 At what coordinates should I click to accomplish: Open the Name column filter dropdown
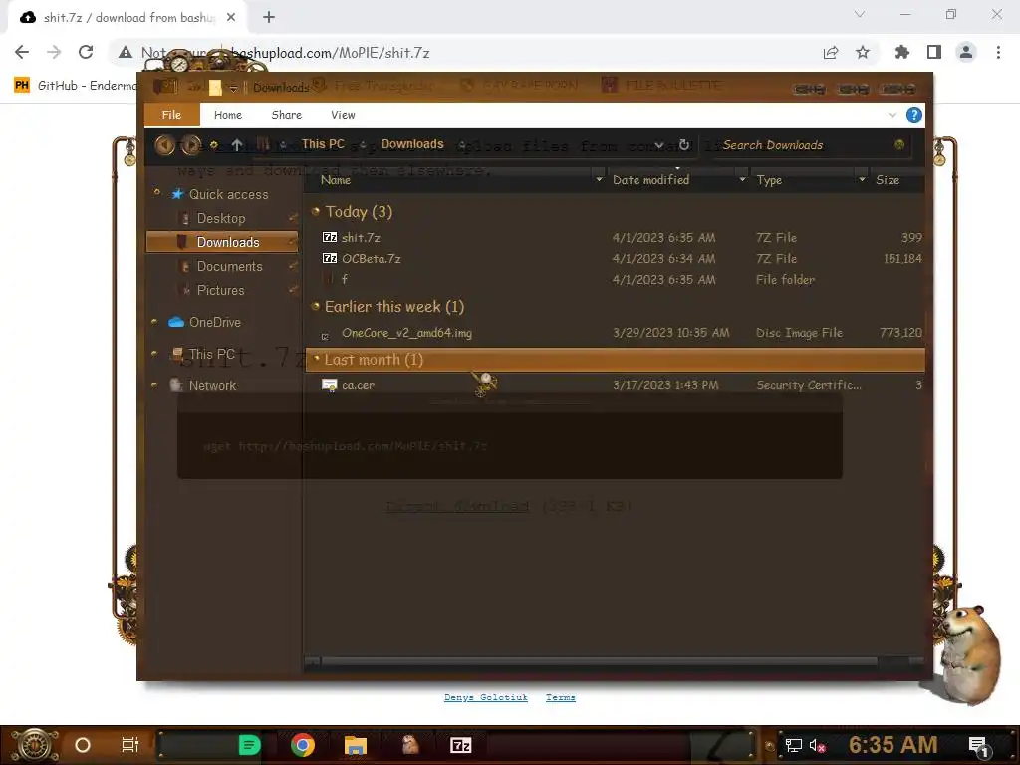599,179
